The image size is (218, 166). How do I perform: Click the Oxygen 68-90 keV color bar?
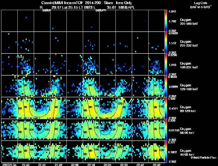[x=166, y=130]
